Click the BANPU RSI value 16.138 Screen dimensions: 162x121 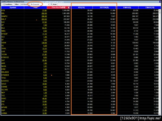pos(90,16)
